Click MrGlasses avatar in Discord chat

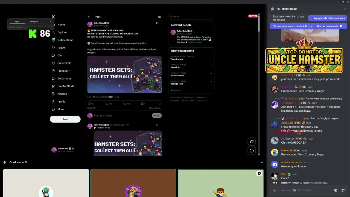click(275, 141)
